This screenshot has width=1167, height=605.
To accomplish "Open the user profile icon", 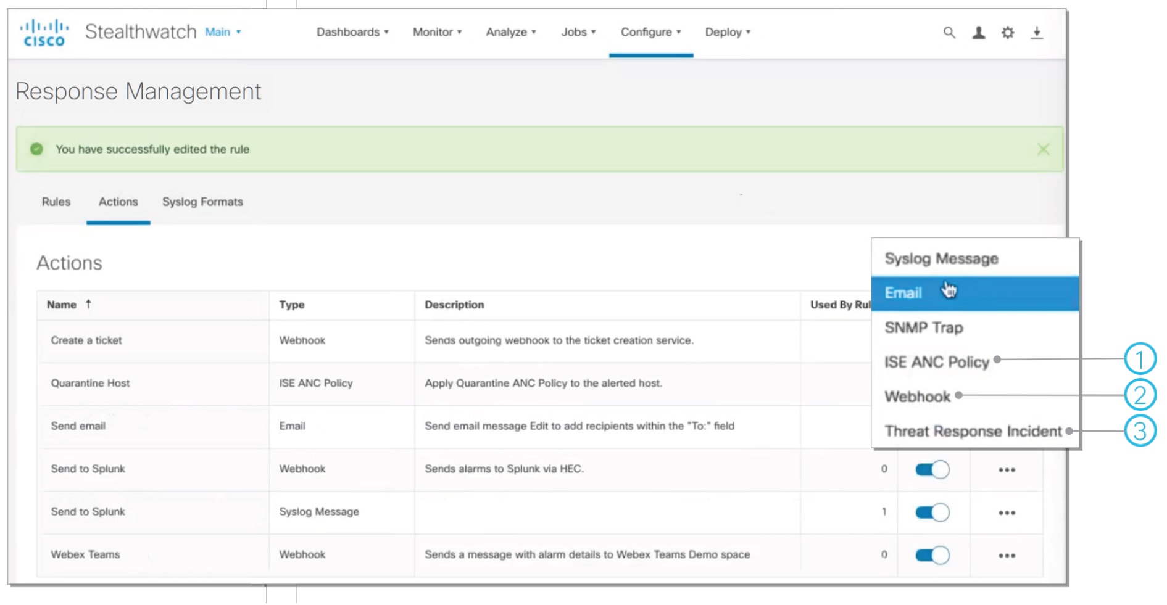I will click(979, 33).
